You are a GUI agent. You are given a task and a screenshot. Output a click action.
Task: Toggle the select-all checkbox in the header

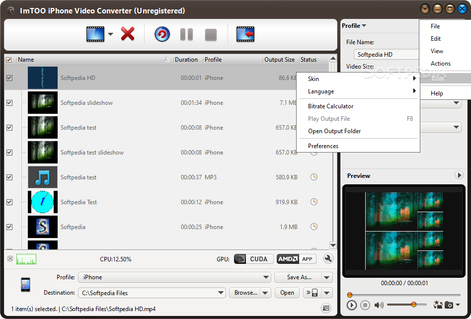pyautogui.click(x=9, y=60)
